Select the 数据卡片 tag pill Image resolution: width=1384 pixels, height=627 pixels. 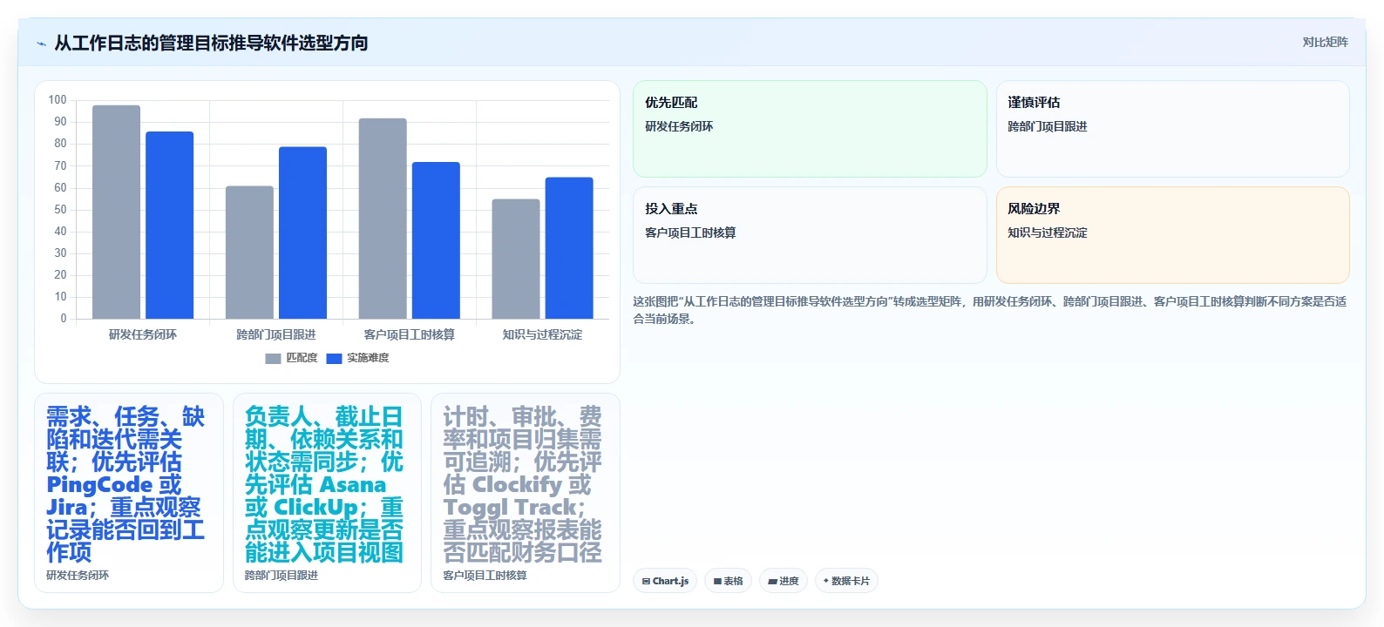846,581
